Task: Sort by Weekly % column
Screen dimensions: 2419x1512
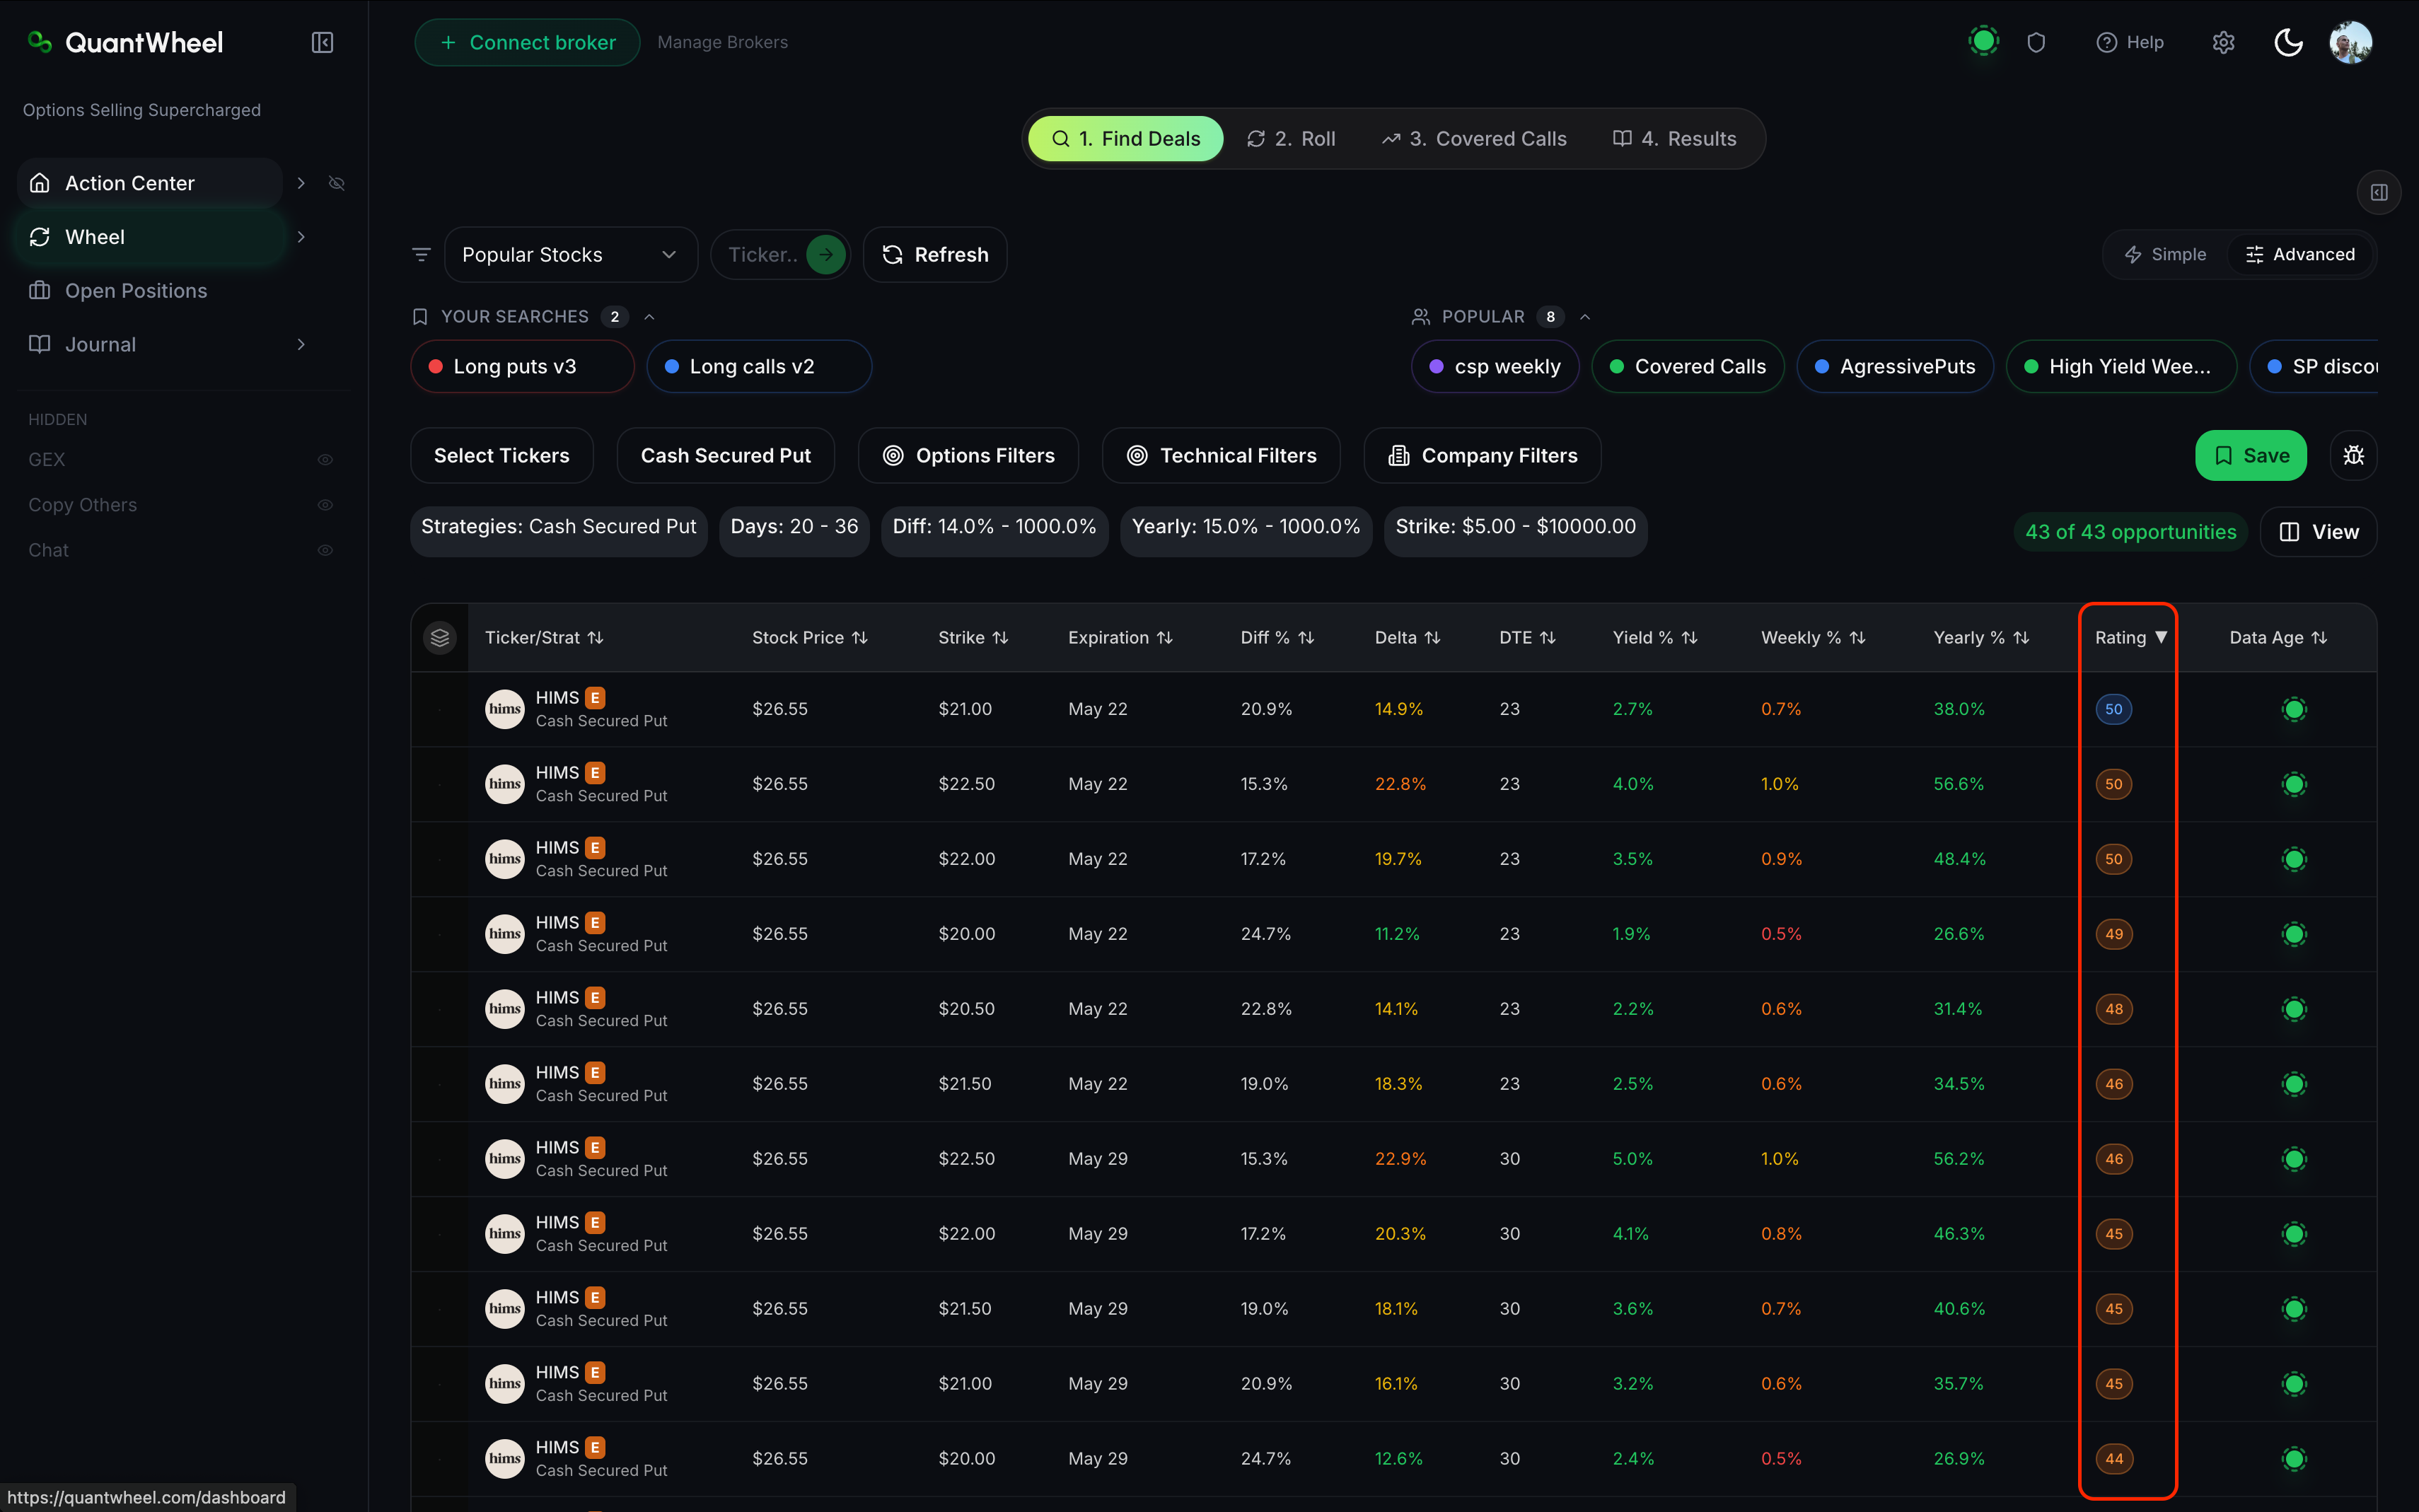Action: (x=1813, y=638)
